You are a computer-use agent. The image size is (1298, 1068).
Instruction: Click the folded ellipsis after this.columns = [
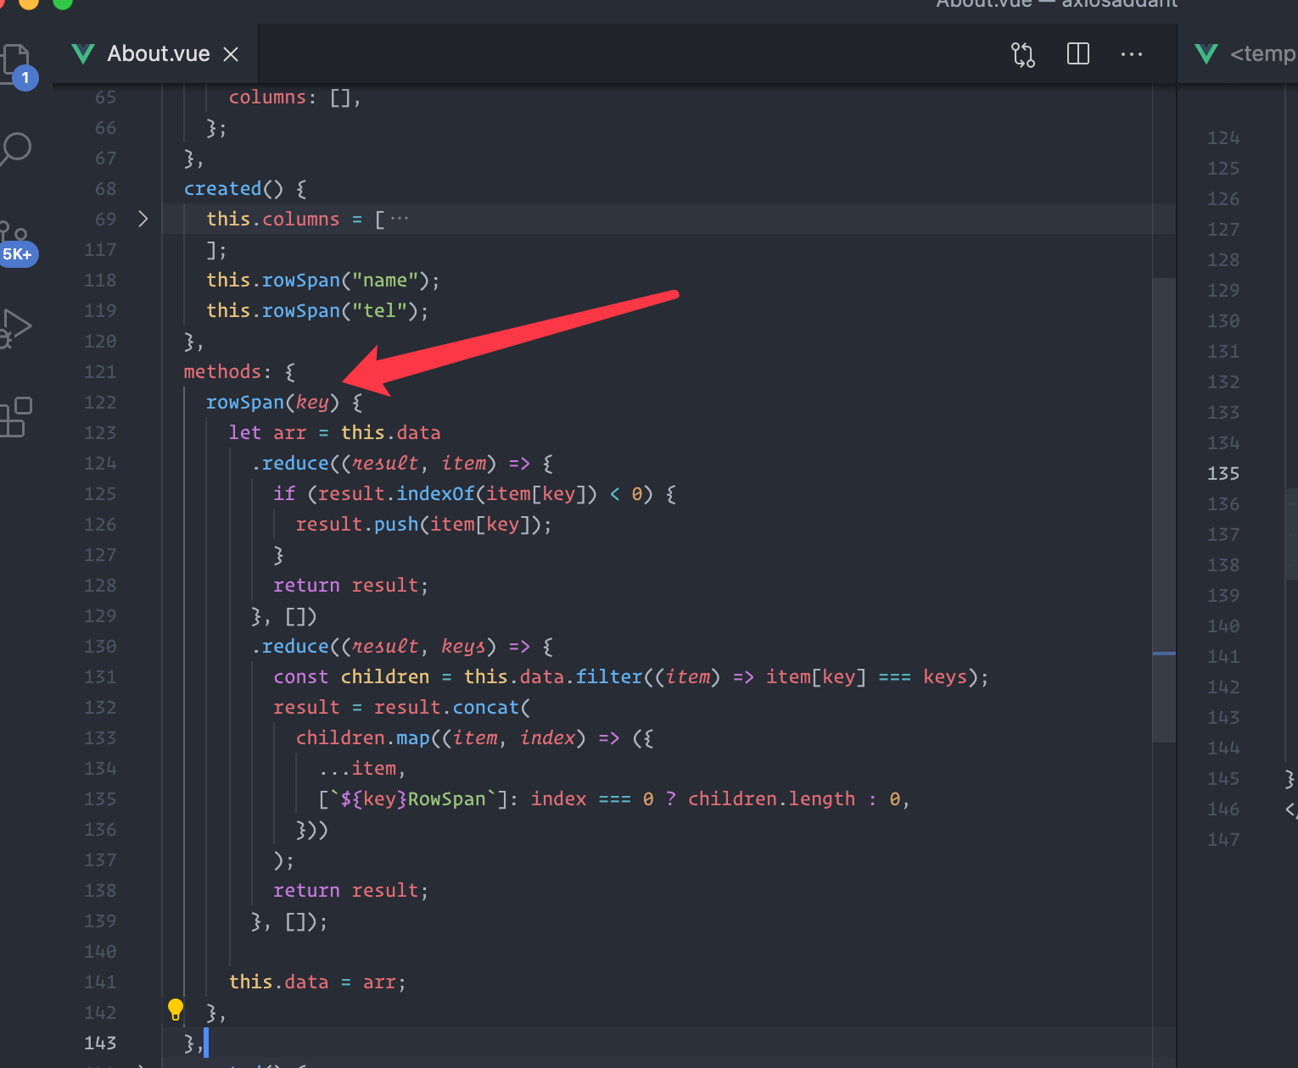pyautogui.click(x=400, y=219)
